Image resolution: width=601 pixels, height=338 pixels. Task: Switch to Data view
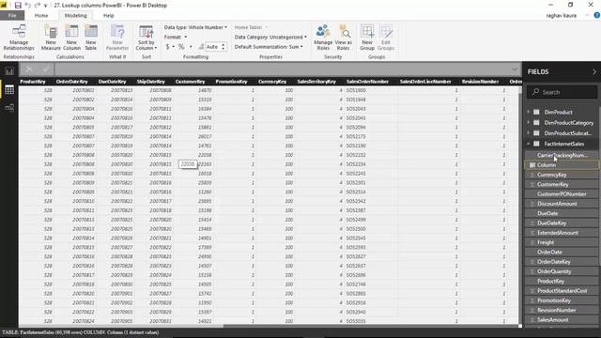[x=9, y=90]
